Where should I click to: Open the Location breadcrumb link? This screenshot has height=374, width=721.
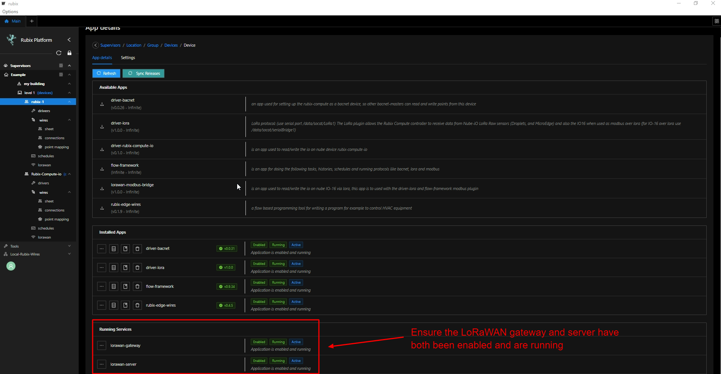(x=134, y=45)
